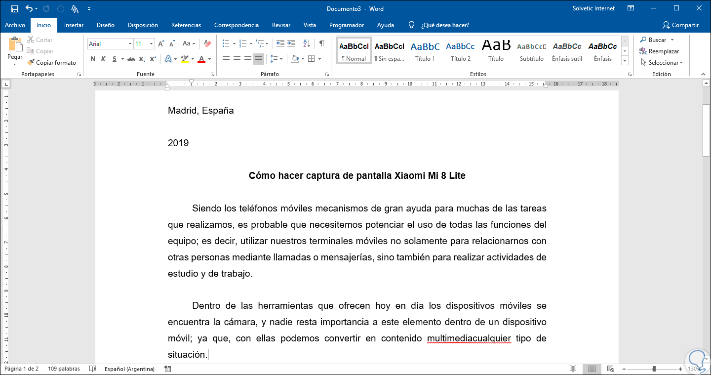Open the Aa change case dropdown

pos(190,44)
